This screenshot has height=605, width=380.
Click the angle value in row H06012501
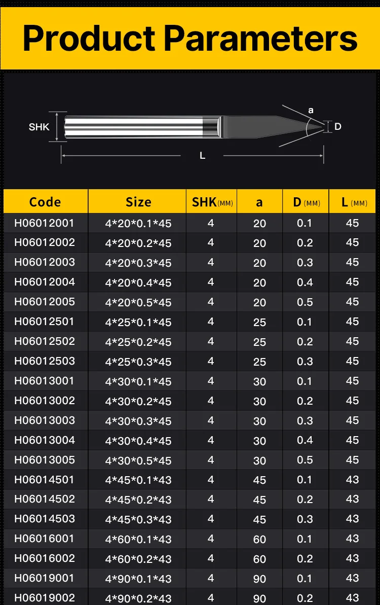pyautogui.click(x=259, y=322)
